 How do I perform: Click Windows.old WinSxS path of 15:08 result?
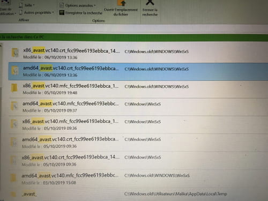157,175
